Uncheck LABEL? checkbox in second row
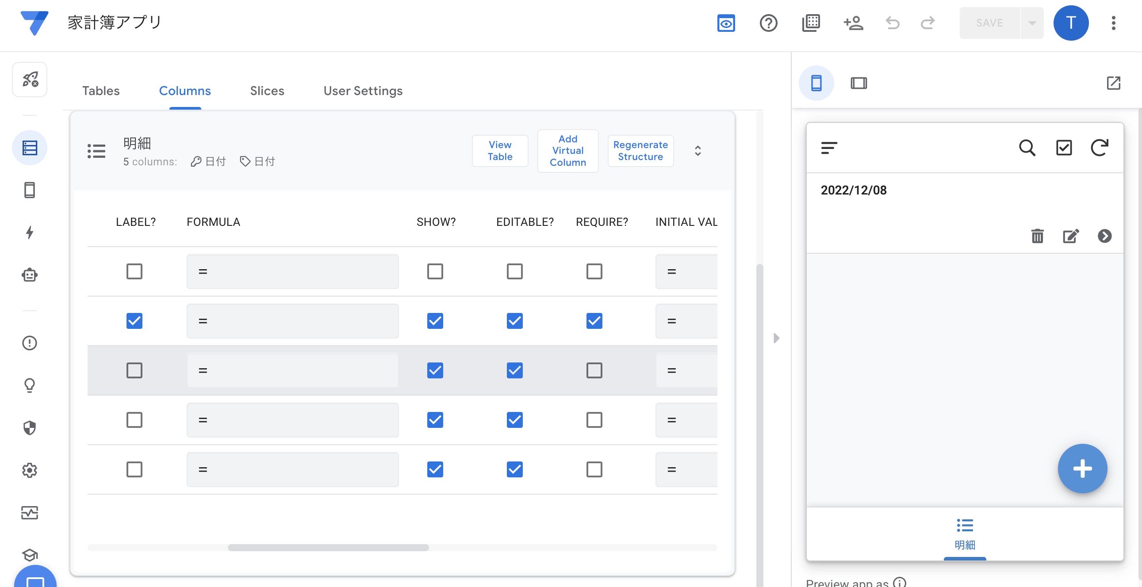 coord(134,321)
